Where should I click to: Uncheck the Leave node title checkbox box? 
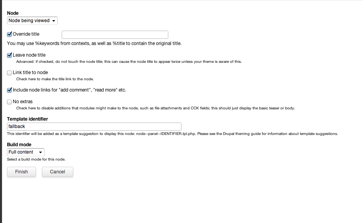click(x=9, y=55)
